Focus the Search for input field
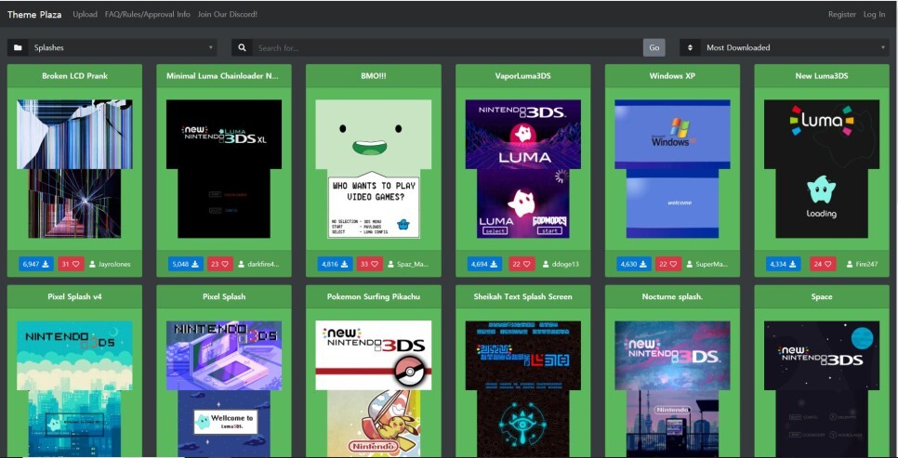The width and height of the screenshot is (898, 458). 447,47
